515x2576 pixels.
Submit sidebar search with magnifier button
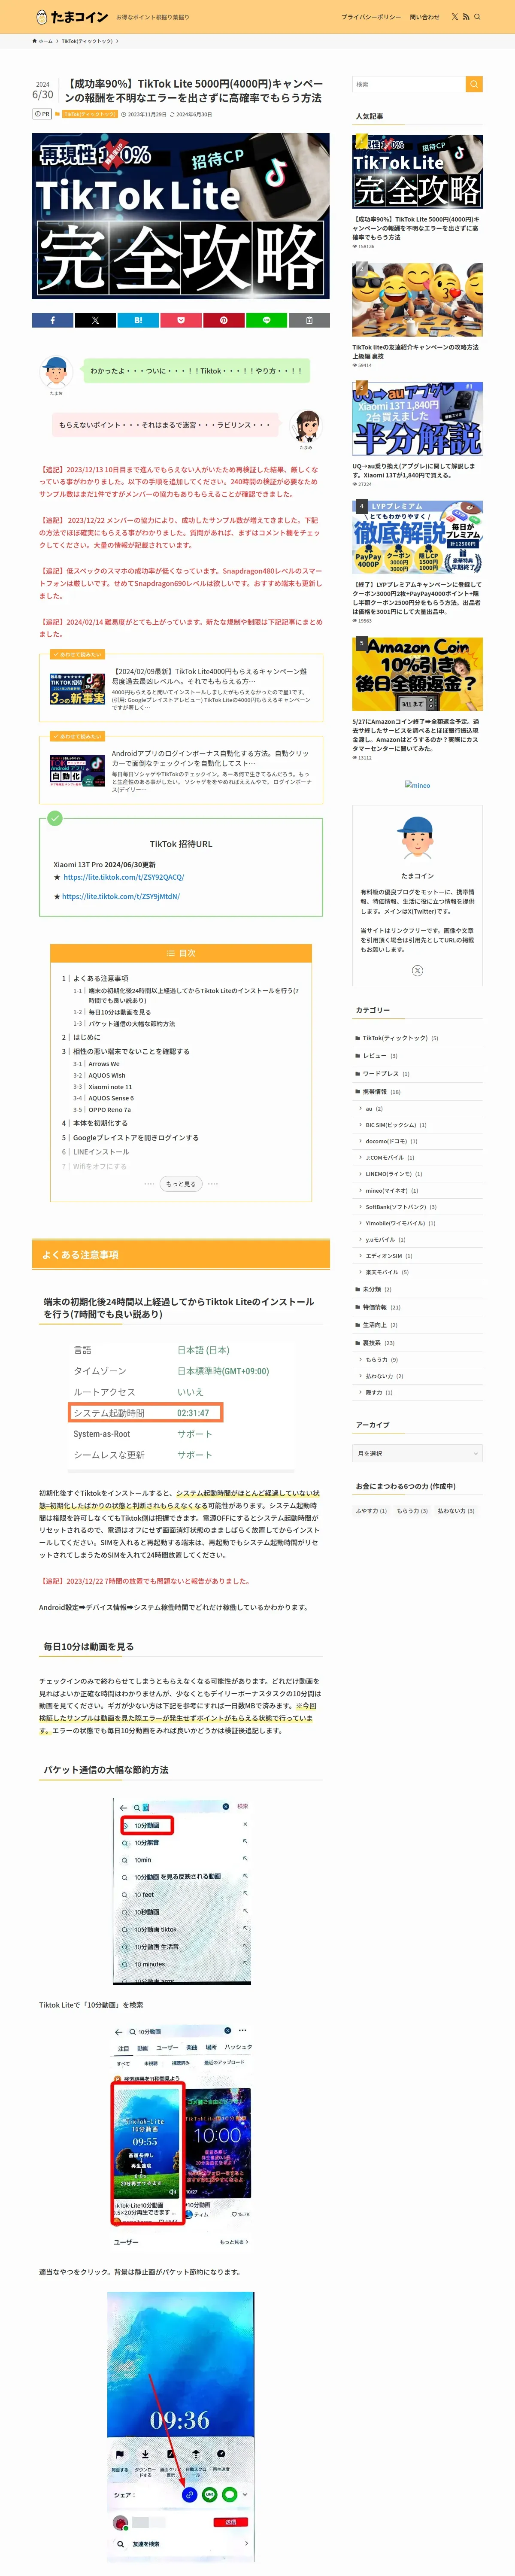(x=474, y=84)
